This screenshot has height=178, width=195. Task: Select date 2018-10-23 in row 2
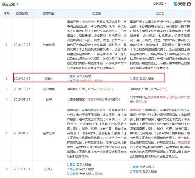22,78
